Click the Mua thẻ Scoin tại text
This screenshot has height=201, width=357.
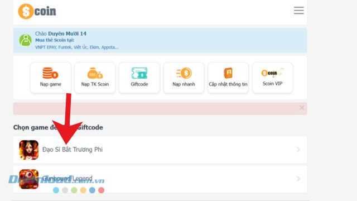(55, 40)
